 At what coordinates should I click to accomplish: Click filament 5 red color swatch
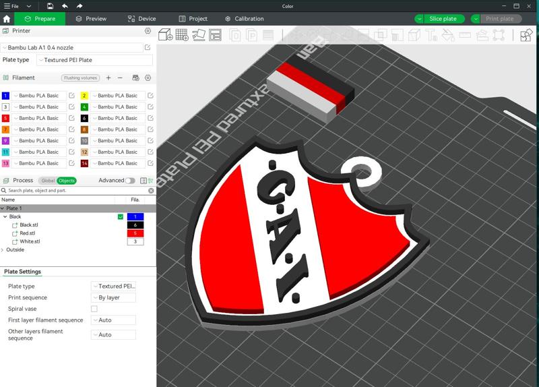(5, 118)
